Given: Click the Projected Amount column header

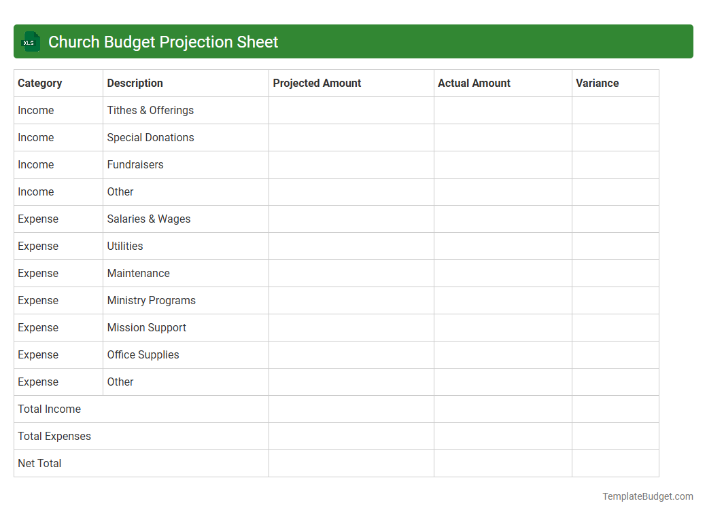Looking at the screenshot, I should click(317, 83).
